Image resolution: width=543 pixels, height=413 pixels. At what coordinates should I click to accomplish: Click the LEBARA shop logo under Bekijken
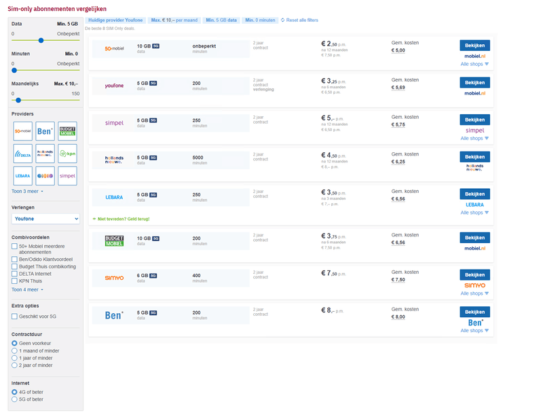tap(474, 204)
